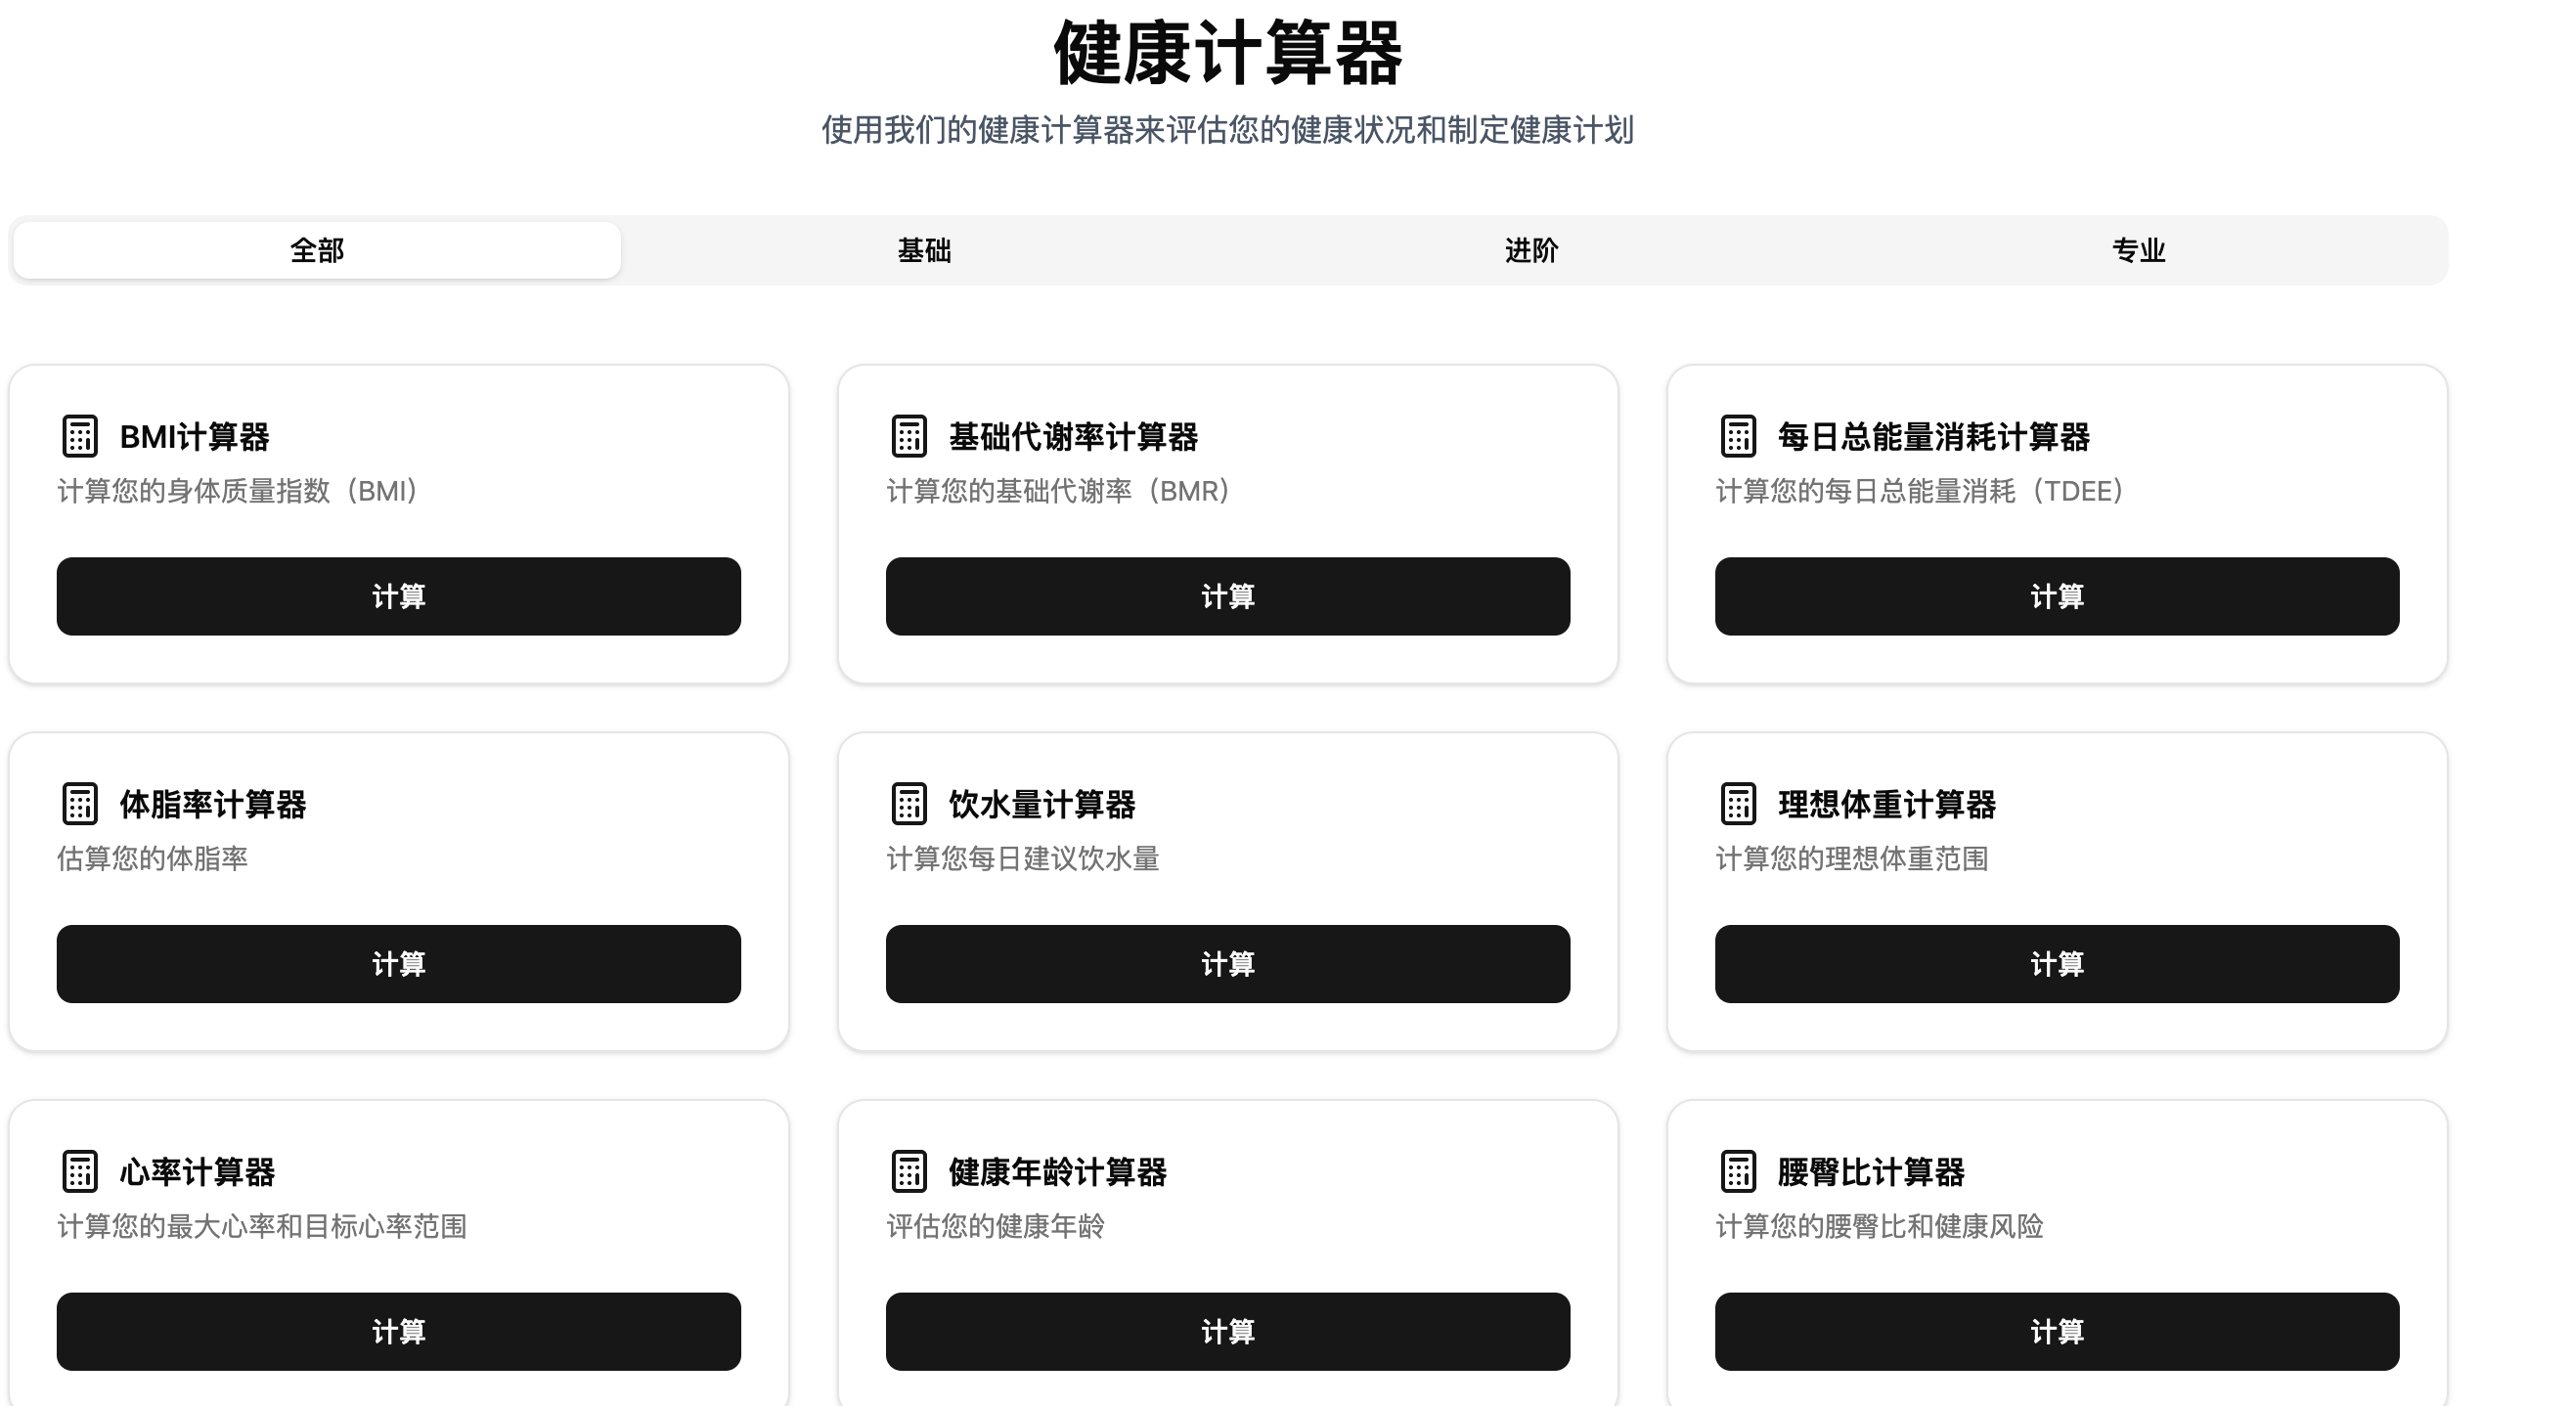2570x1406 pixels.
Task: Click 计算 button for 体脂率计算器
Action: click(x=398, y=964)
